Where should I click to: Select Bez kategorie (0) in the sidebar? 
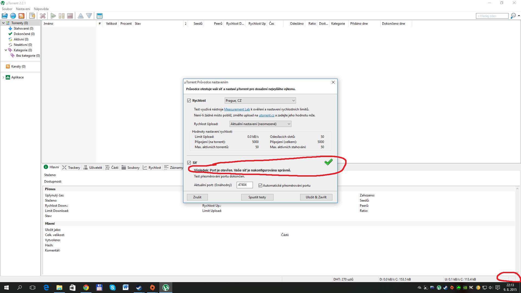click(x=28, y=56)
